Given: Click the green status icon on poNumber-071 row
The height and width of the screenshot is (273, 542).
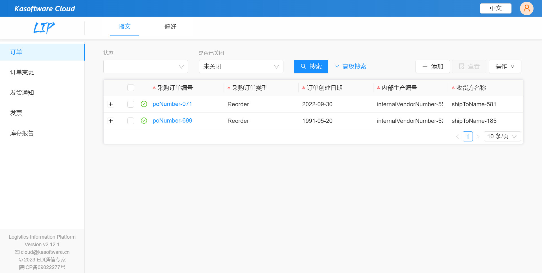Looking at the screenshot, I should pyautogui.click(x=144, y=104).
